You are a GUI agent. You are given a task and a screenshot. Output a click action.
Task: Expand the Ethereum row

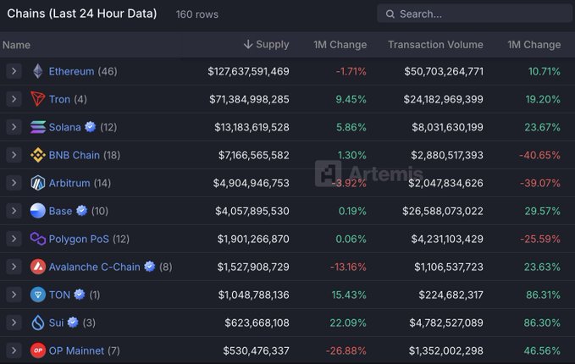tap(14, 71)
